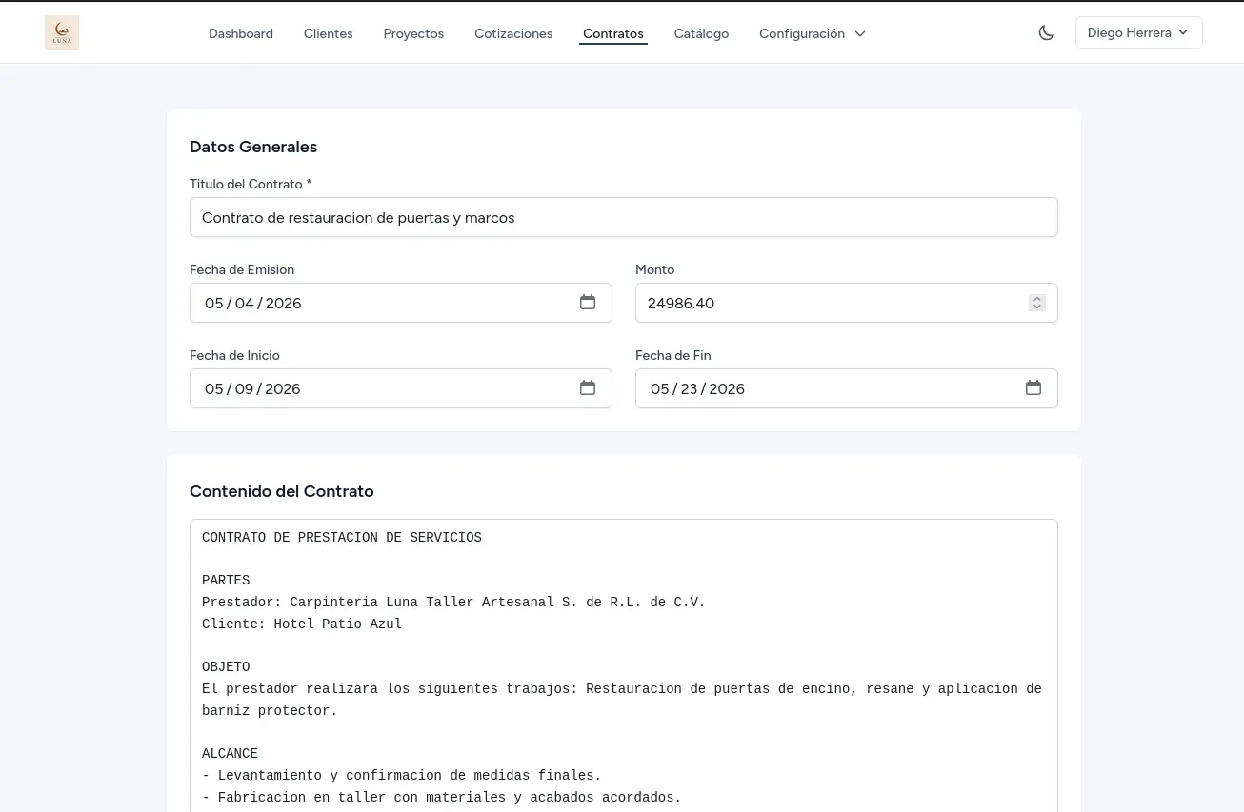Click the Luna logo icon
This screenshot has width=1244, height=812.
62,32
